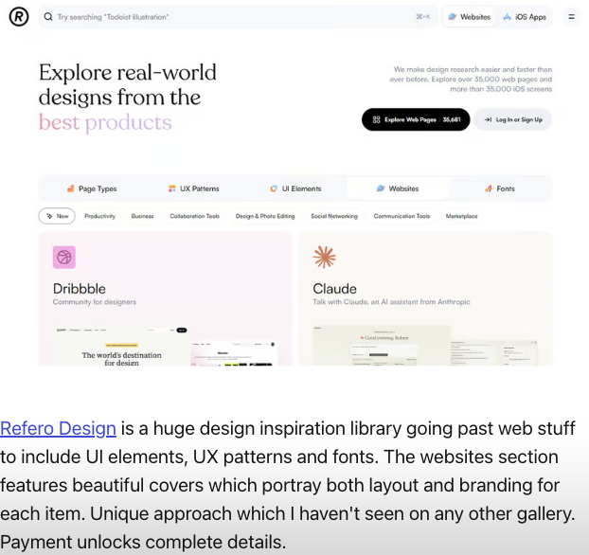Click the Dribbble basketball logo icon
The width and height of the screenshot is (589, 555).
(x=64, y=258)
